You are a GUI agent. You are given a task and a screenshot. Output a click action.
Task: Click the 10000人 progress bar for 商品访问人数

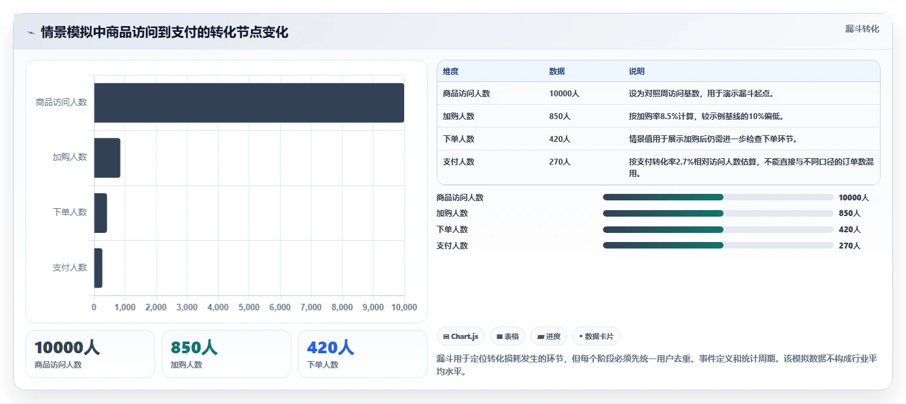tap(718, 197)
